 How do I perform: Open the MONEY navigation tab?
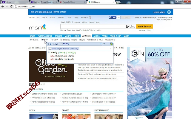(68, 36)
